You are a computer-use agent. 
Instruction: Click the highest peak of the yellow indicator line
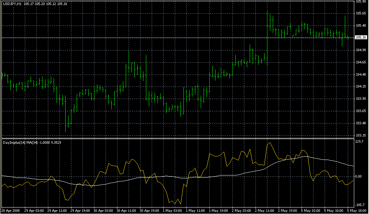click(x=269, y=143)
